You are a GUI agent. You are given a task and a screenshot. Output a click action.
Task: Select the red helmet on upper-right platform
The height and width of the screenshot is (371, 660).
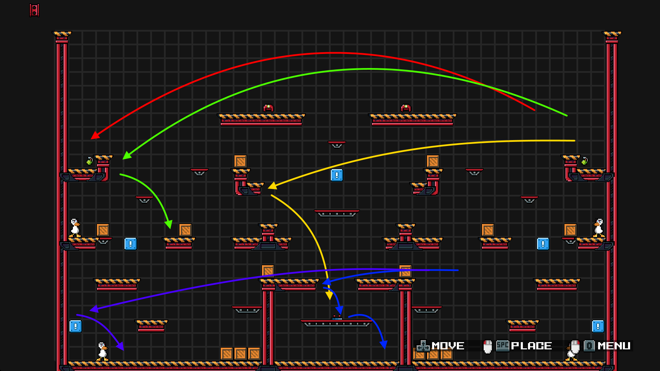406,109
